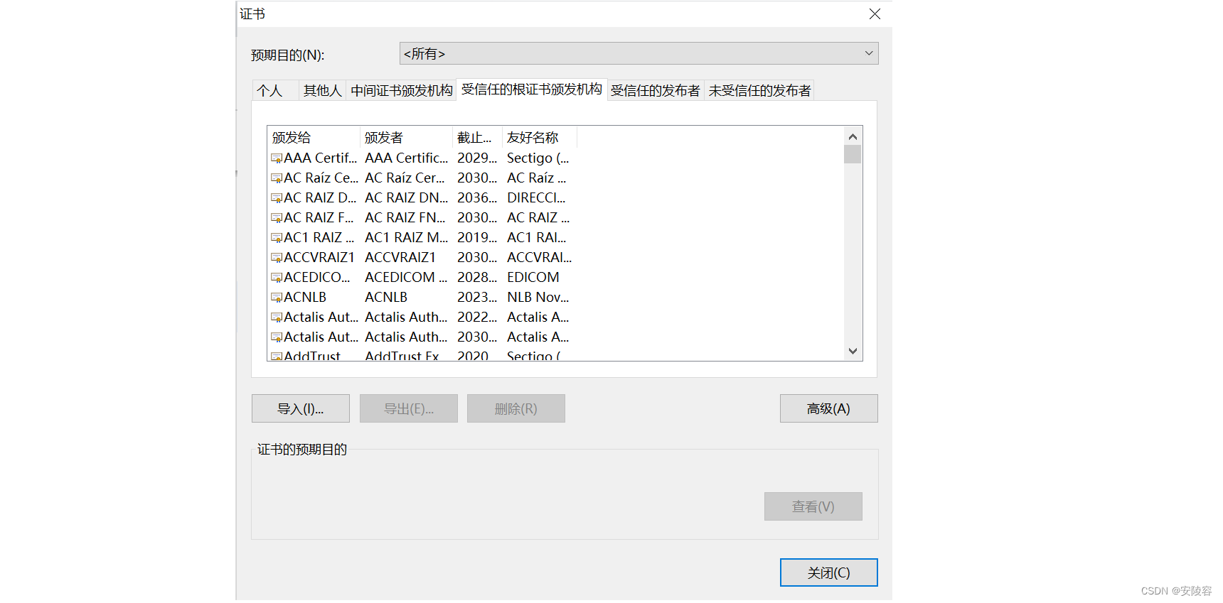Select the AC1 RAIZ ... certificate row

point(422,237)
